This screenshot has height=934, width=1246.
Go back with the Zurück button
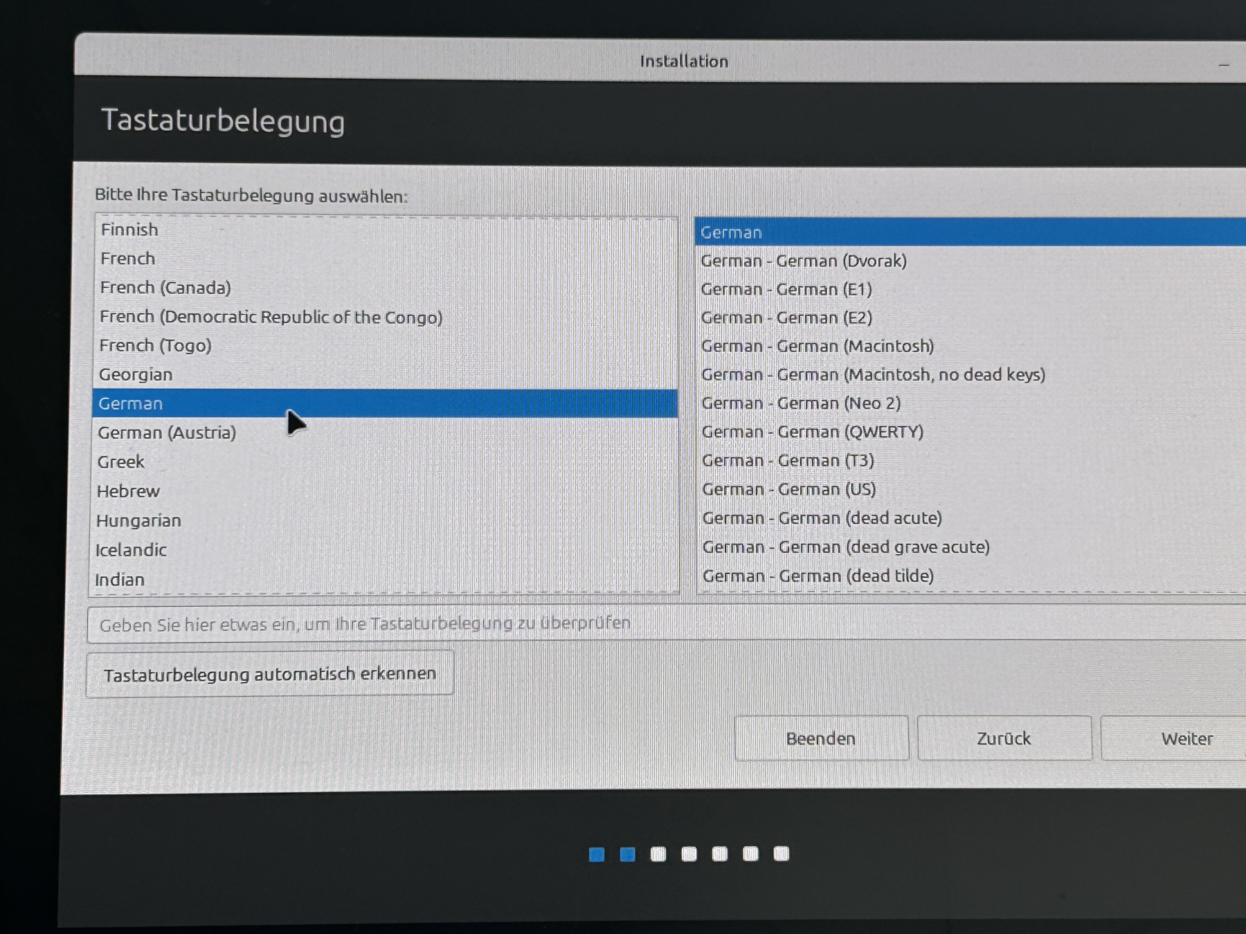tap(1004, 739)
